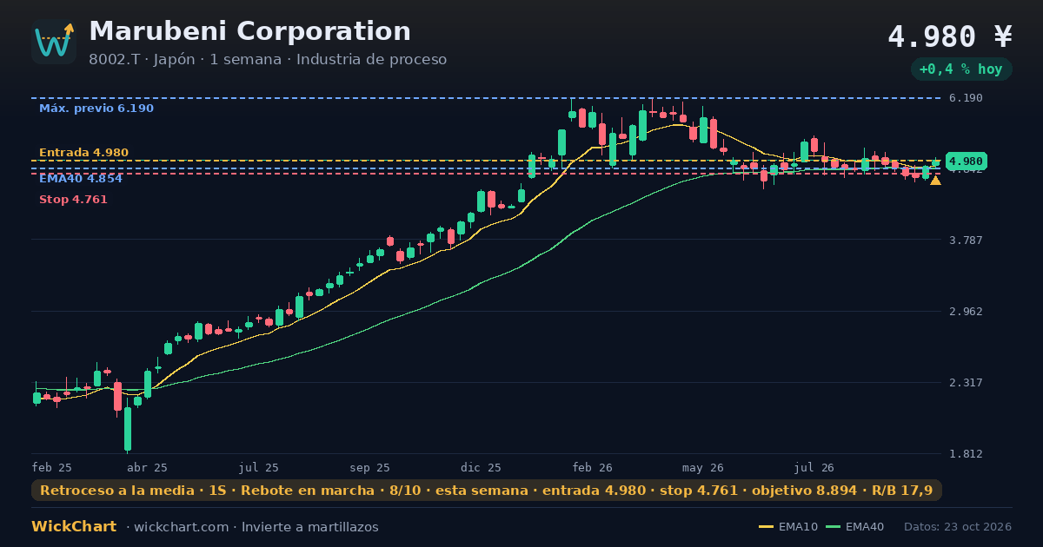Click the EMA40 4.854 level label
1043x547 pixels.
tap(81, 178)
